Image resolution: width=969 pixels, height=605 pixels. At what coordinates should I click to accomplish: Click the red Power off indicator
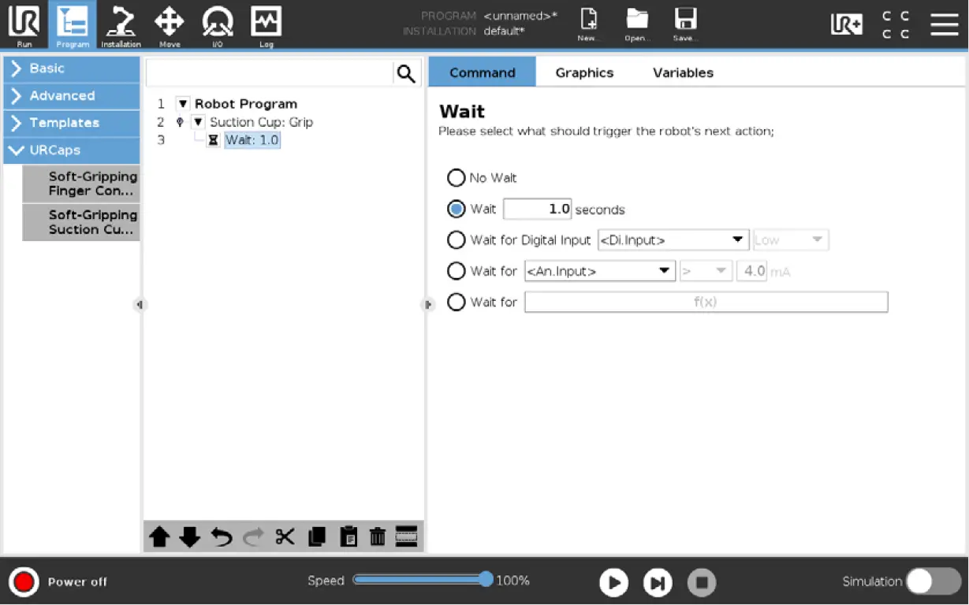pyautogui.click(x=24, y=581)
